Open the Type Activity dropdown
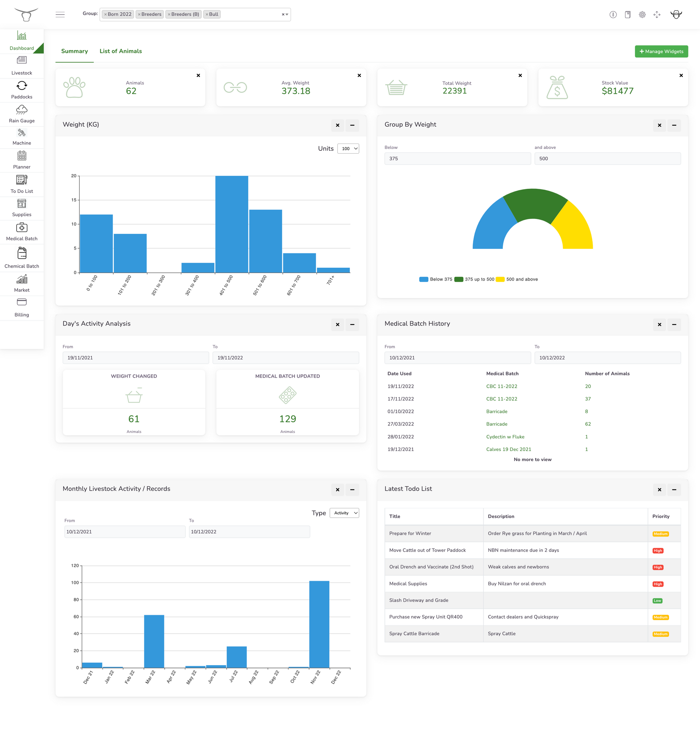 tap(344, 513)
